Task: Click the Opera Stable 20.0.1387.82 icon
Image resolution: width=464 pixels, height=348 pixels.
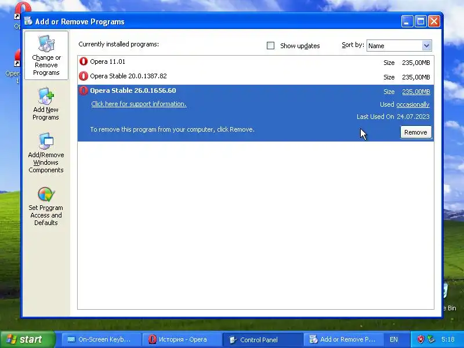Action: point(84,76)
